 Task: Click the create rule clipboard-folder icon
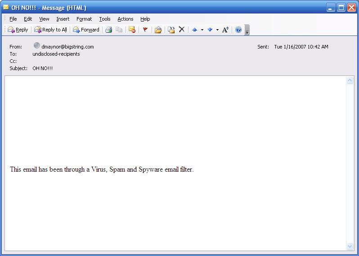point(171,30)
